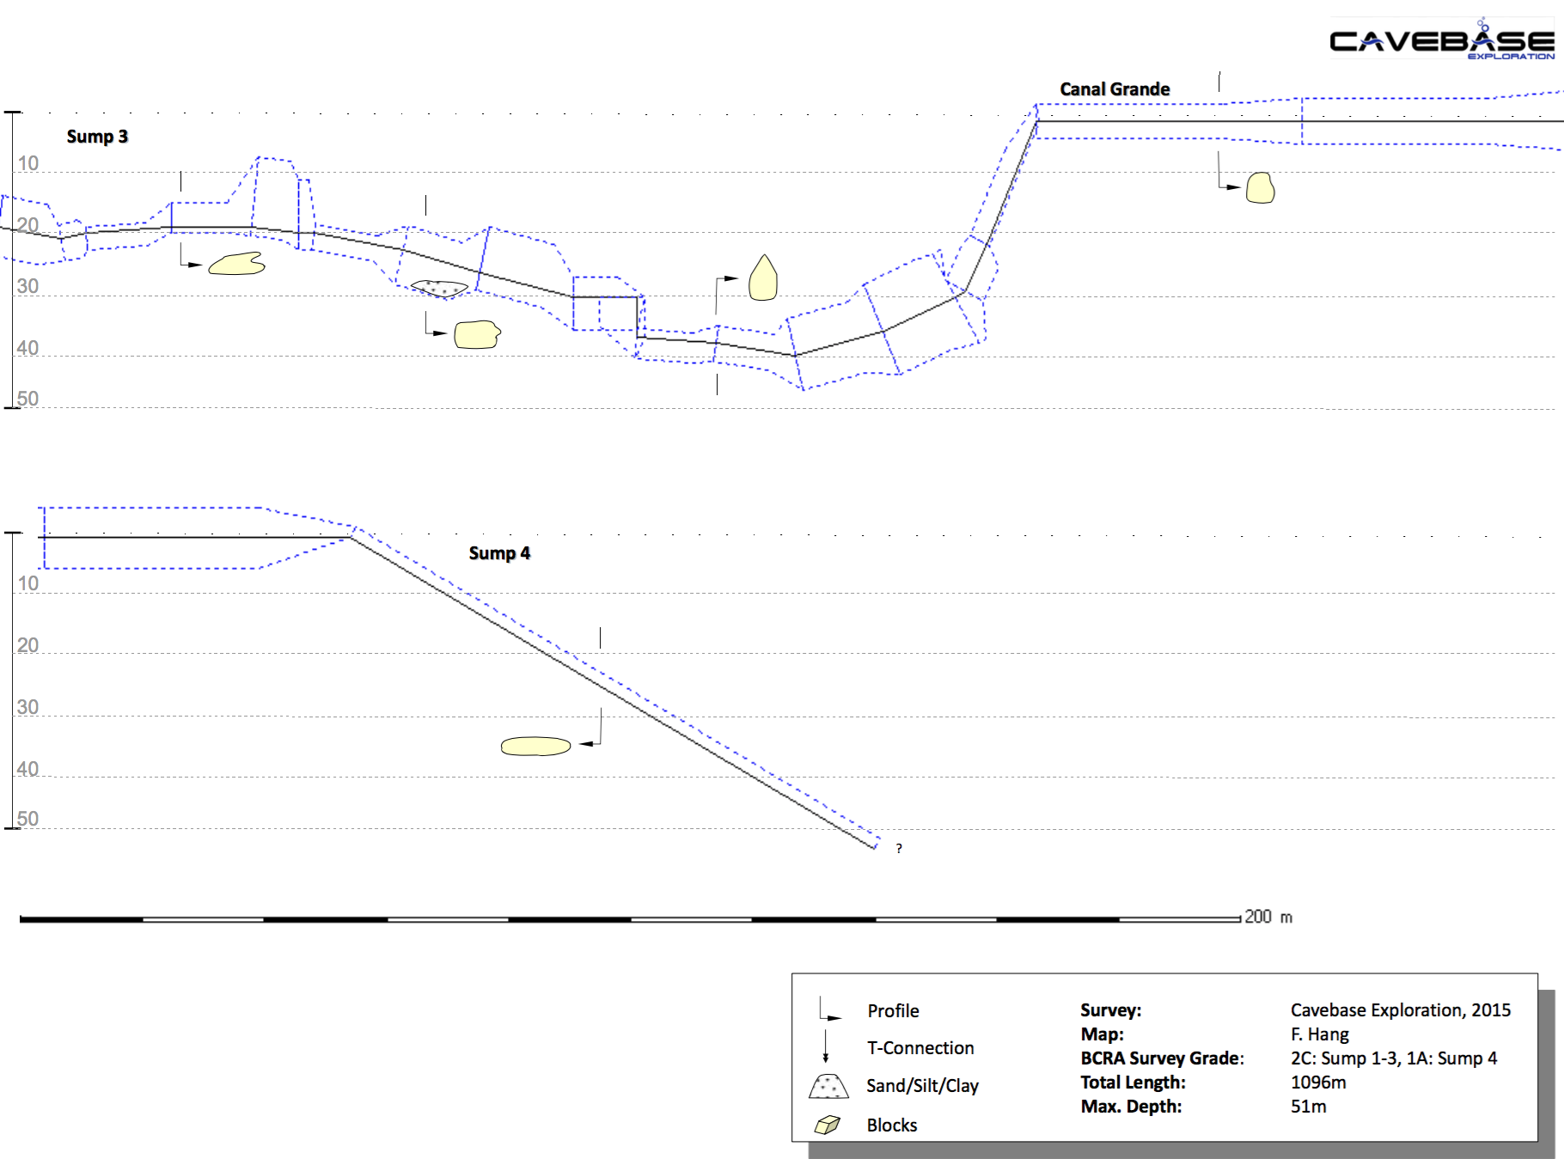1564x1165 pixels.
Task: Click the map author name F. Hang
Action: (1319, 1034)
